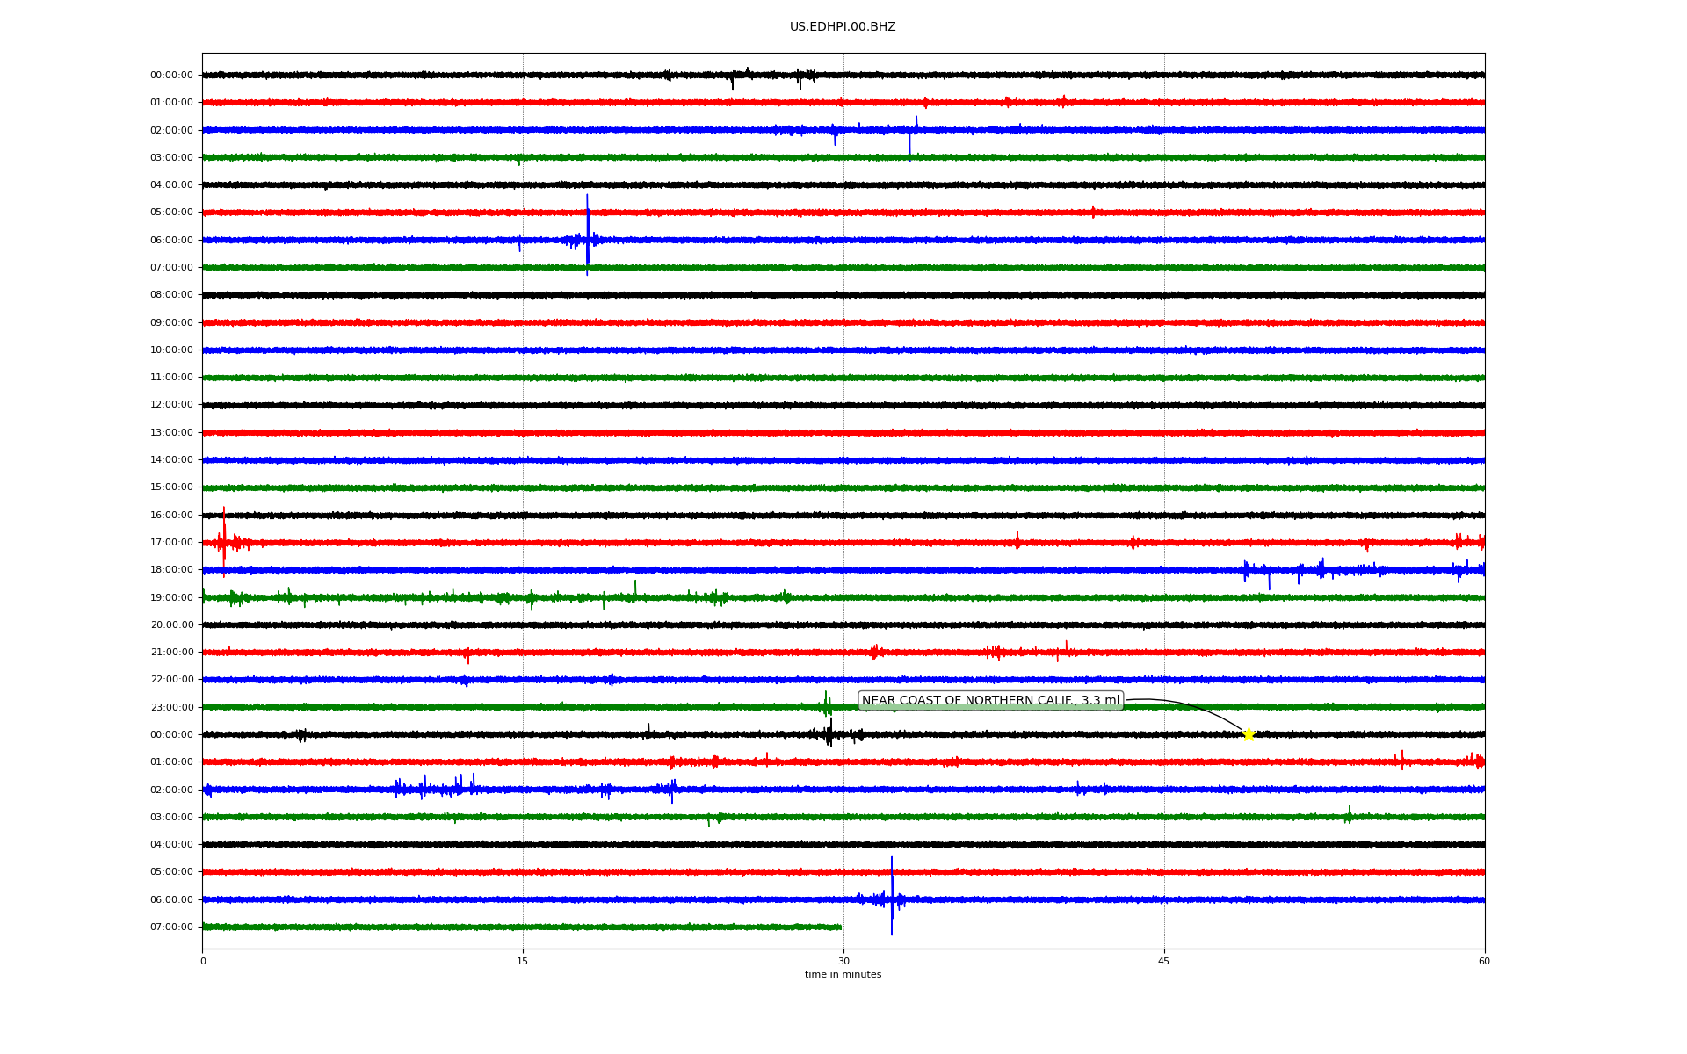The height and width of the screenshot is (1054, 1687).
Task: Click the black event burst on second 00:00:00 trace
Action: [829, 733]
